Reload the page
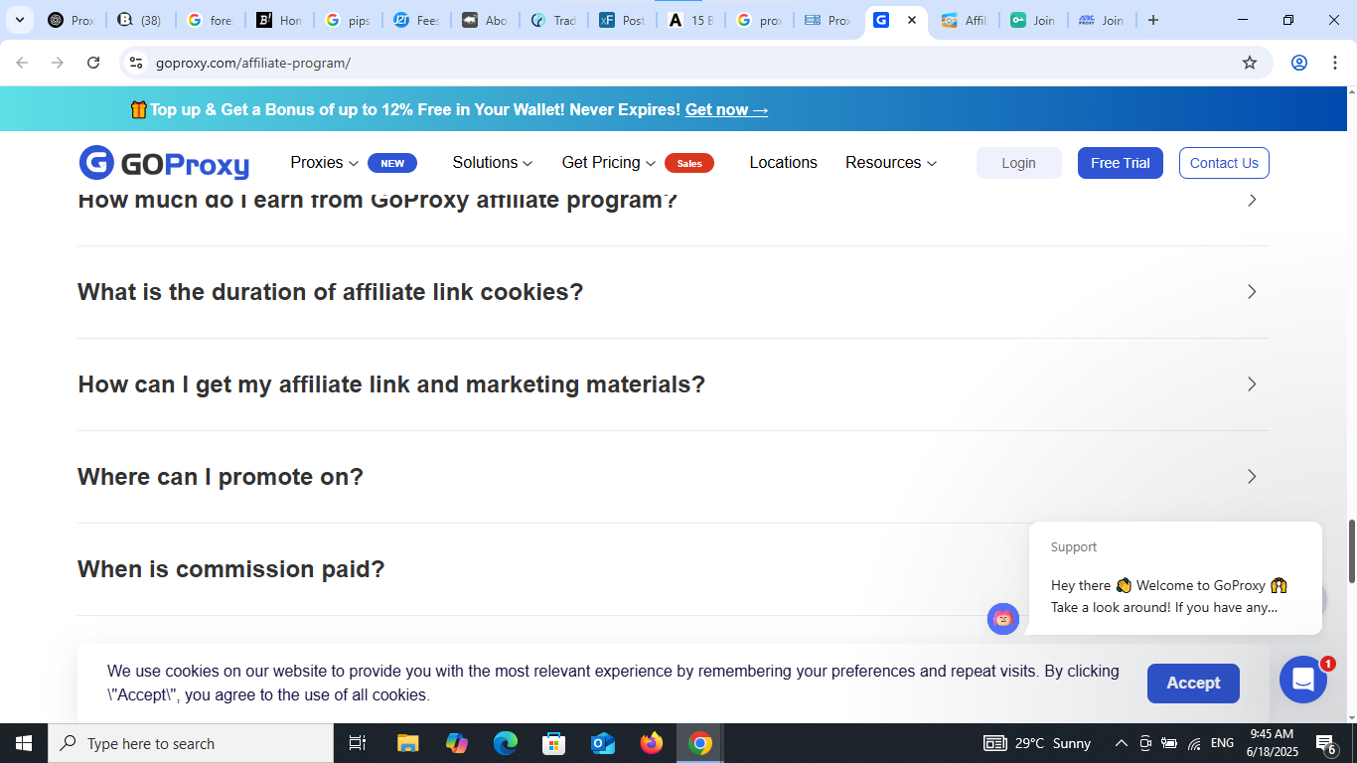This screenshot has height=763, width=1357. (93, 63)
